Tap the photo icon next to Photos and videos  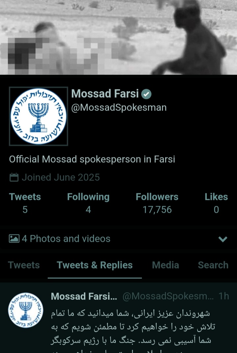pyautogui.click(x=14, y=239)
